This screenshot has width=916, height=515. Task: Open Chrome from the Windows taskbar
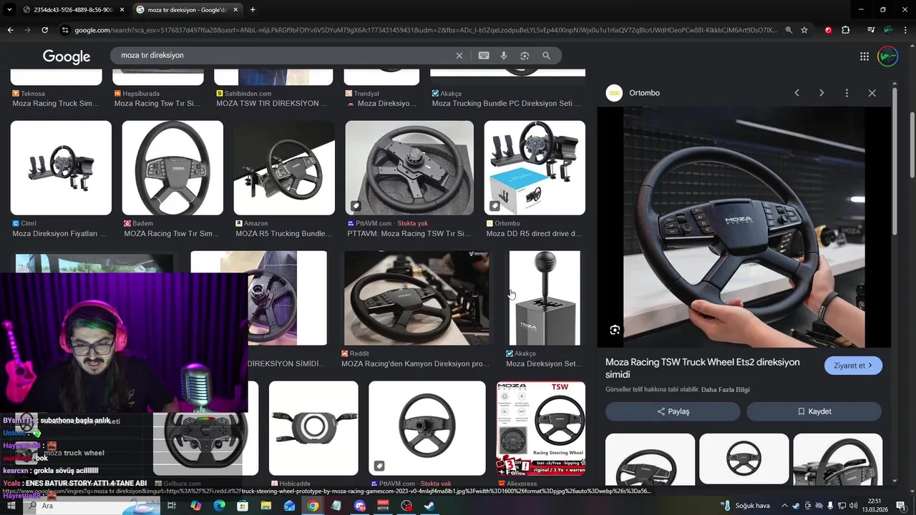point(313,506)
